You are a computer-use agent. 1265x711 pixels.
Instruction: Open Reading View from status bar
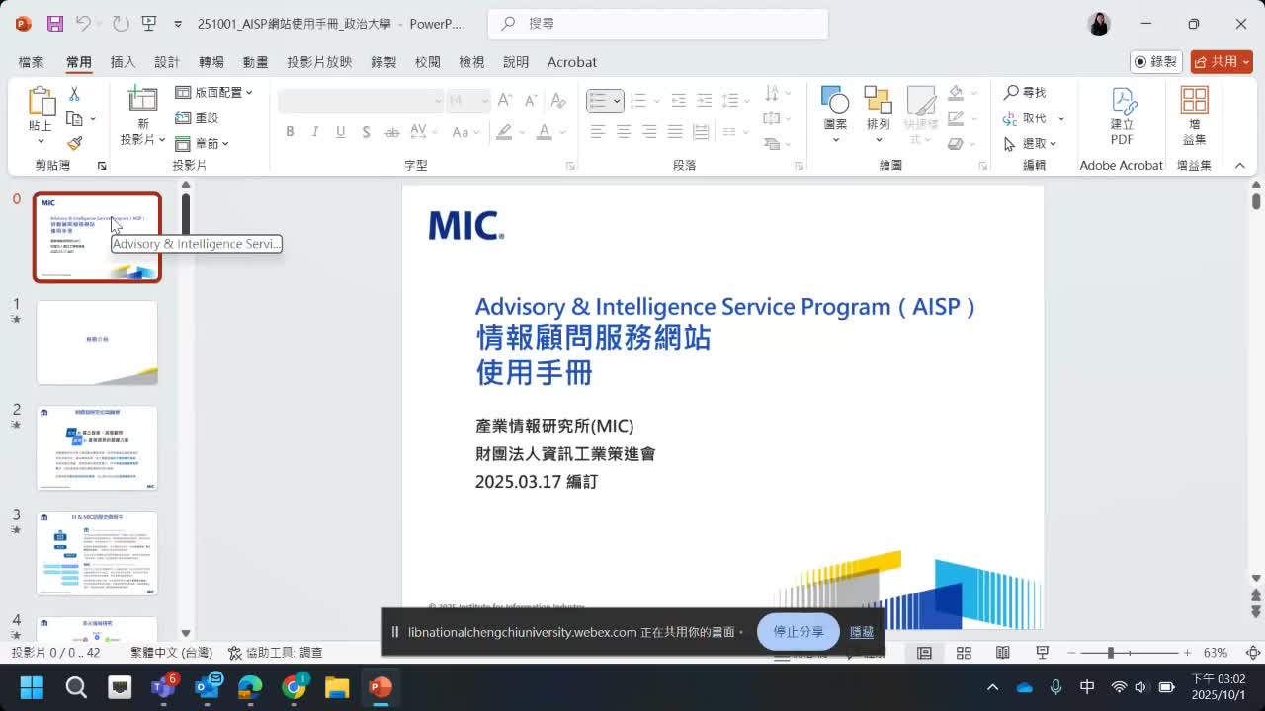pyautogui.click(x=1002, y=653)
